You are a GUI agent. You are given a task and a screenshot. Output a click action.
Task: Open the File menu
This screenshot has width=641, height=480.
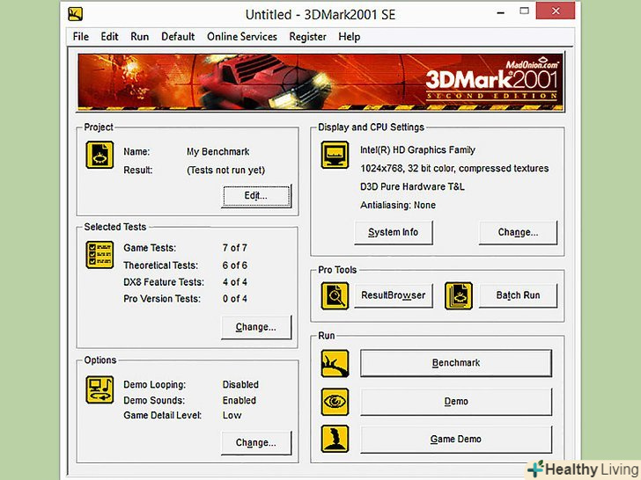[81, 37]
